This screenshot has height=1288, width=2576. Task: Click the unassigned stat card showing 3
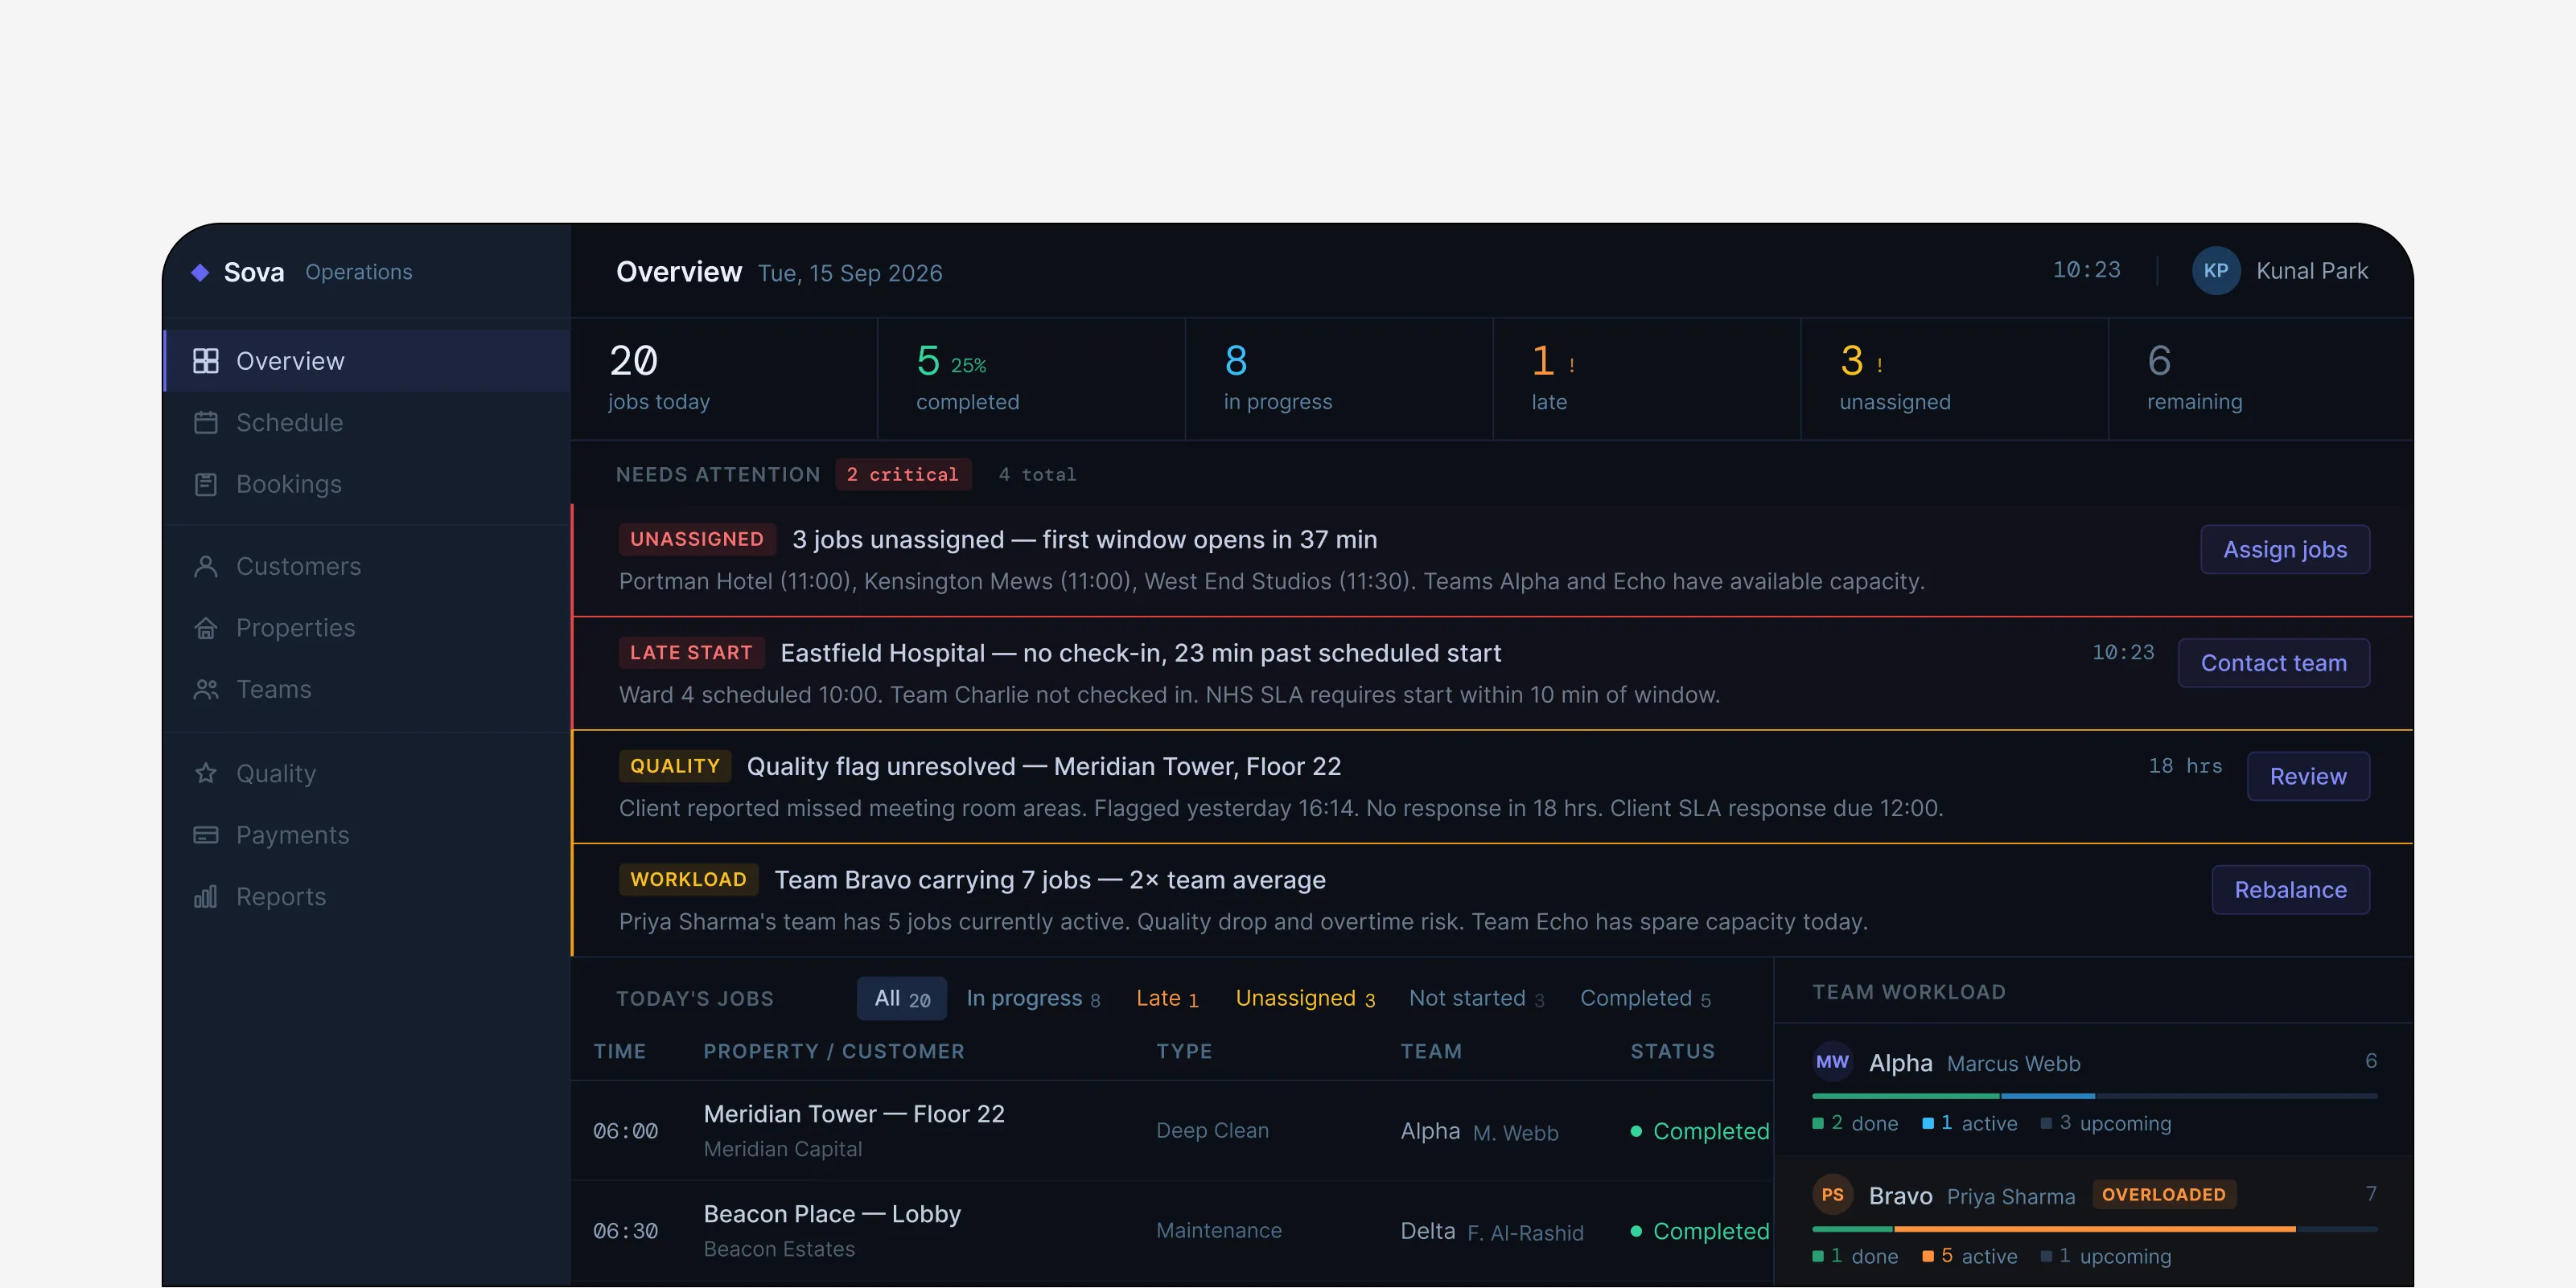[x=1954, y=379]
